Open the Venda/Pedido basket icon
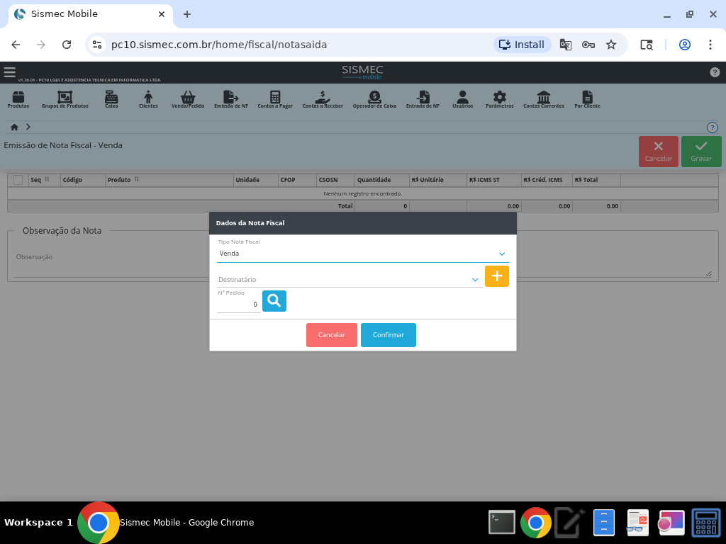Image resolution: width=726 pixels, height=544 pixels. pyautogui.click(x=188, y=99)
